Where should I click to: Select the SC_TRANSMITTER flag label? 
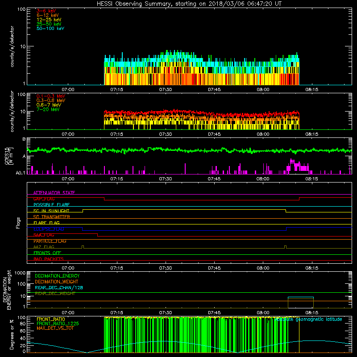tap(52, 217)
